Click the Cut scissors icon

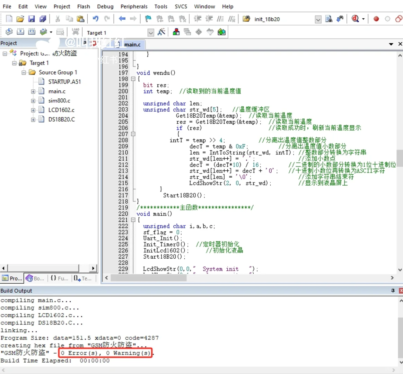[58, 19]
